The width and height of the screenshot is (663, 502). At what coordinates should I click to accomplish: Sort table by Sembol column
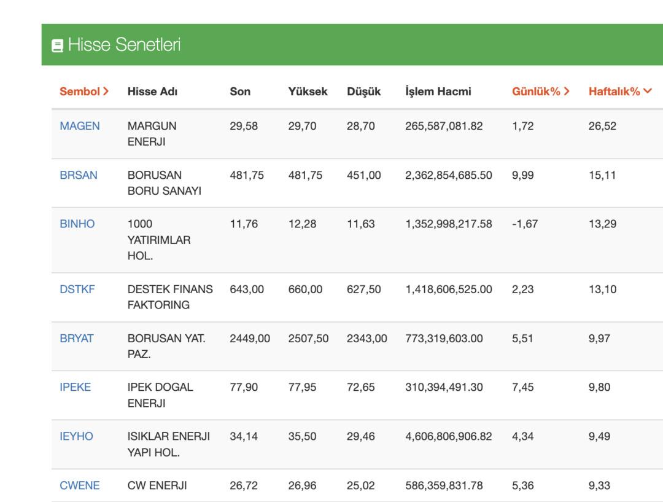84,92
